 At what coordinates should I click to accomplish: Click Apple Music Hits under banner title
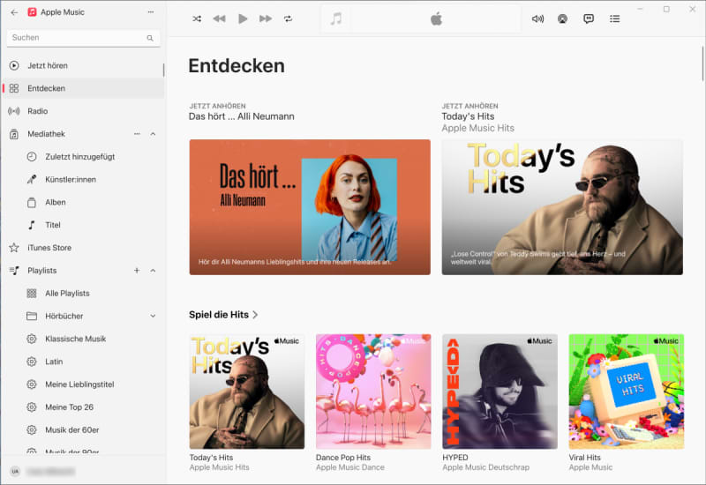pos(477,128)
